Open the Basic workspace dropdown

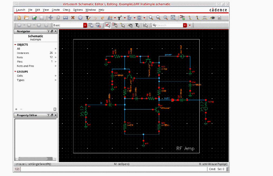point(85,25)
